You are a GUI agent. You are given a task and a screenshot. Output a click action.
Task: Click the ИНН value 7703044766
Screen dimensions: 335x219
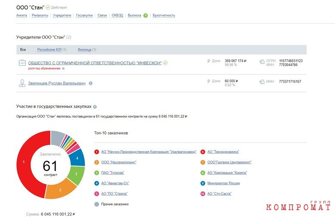point(288,65)
